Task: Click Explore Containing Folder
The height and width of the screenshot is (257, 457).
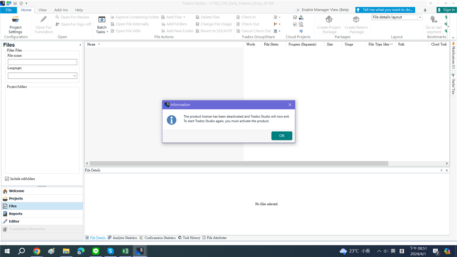Action: 135,17
